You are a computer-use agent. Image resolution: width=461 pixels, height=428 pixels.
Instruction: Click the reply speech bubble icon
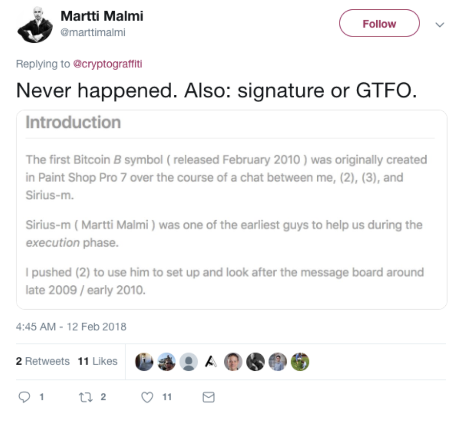24,397
